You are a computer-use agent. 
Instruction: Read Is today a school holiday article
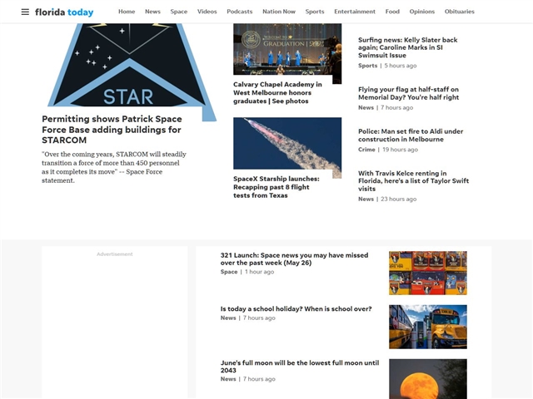[x=296, y=308]
